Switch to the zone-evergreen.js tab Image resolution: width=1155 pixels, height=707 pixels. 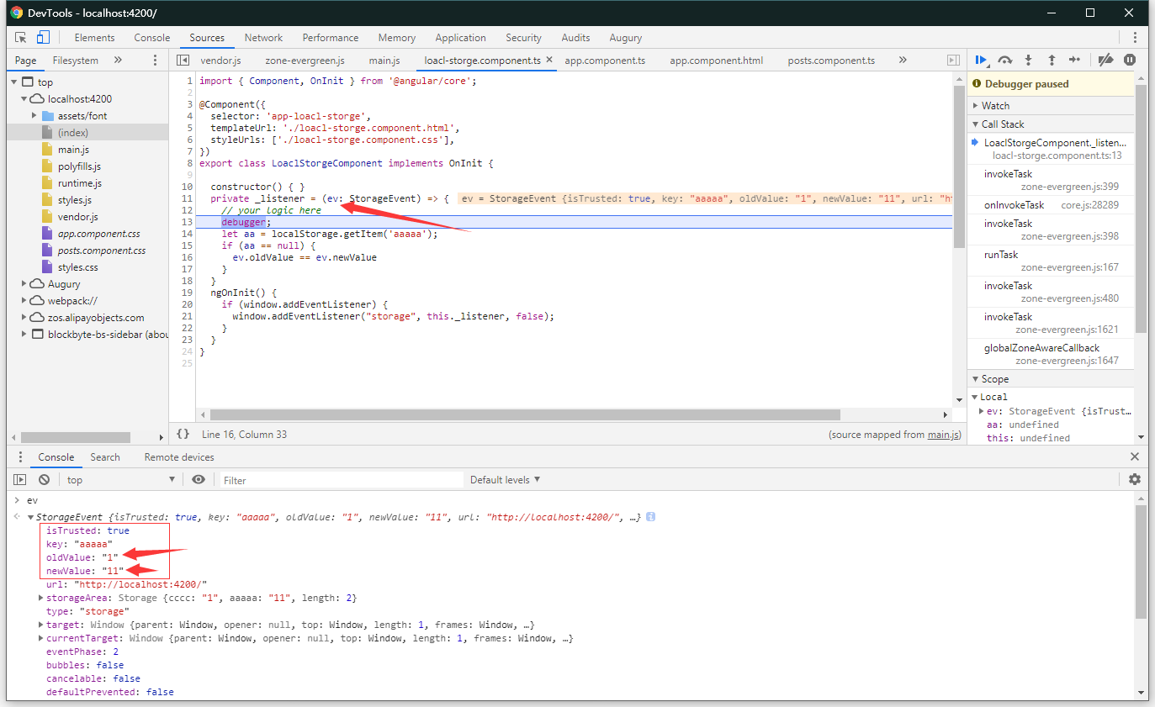pyautogui.click(x=305, y=61)
